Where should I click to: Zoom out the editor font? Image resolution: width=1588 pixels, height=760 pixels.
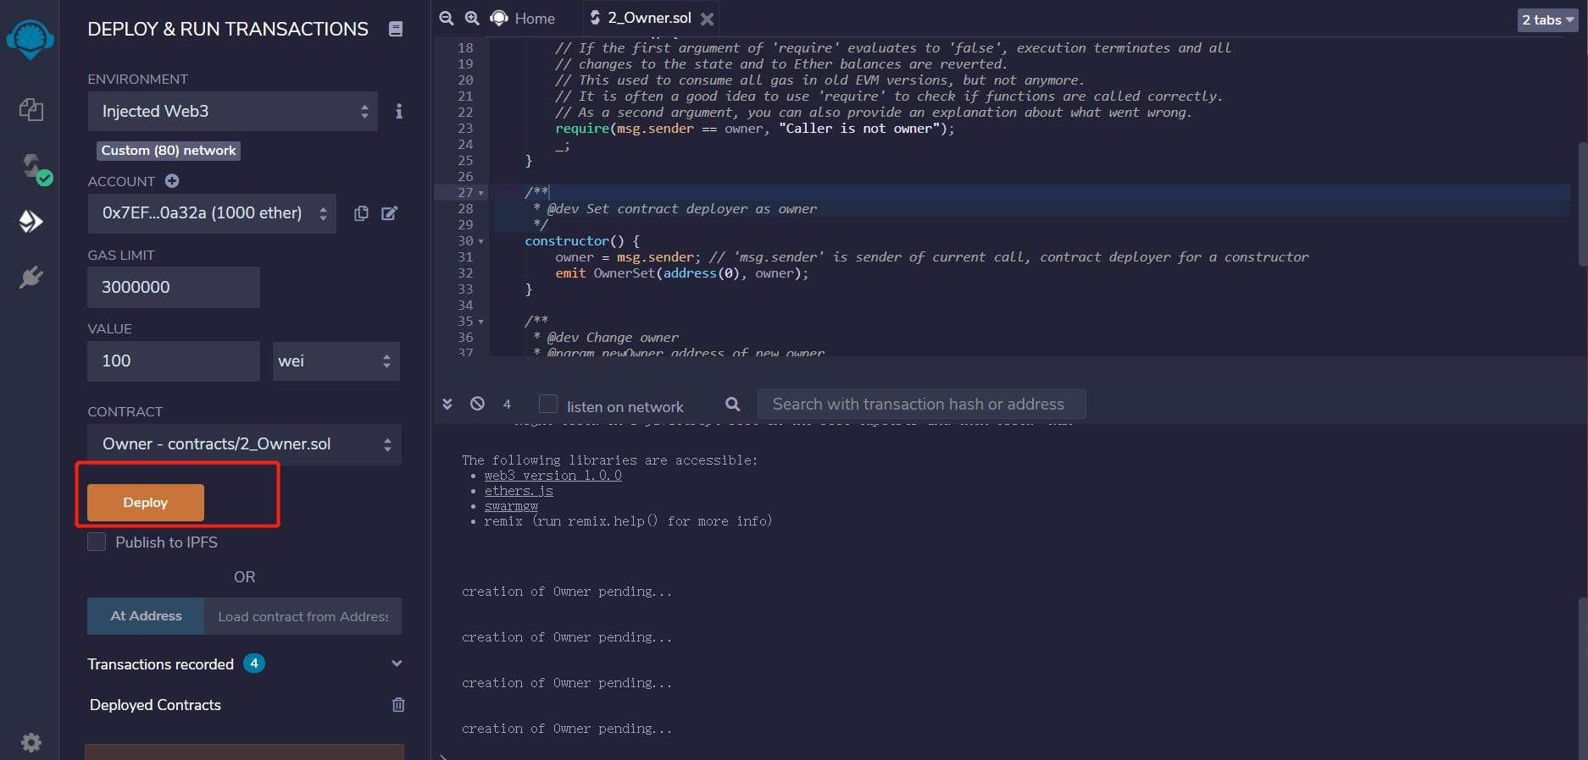click(447, 18)
